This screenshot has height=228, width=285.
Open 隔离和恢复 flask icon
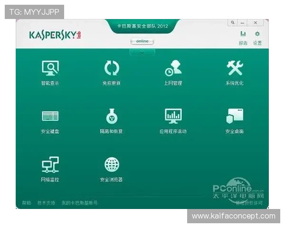point(112,116)
